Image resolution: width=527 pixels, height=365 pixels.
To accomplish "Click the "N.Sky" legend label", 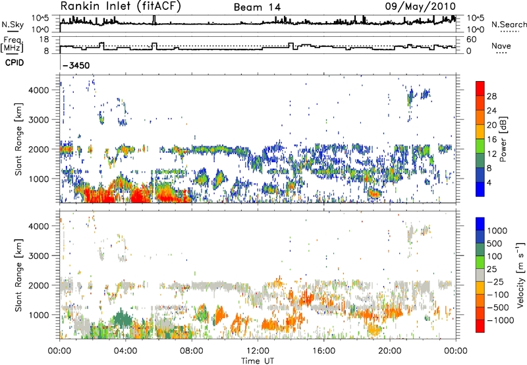I will [13, 24].
